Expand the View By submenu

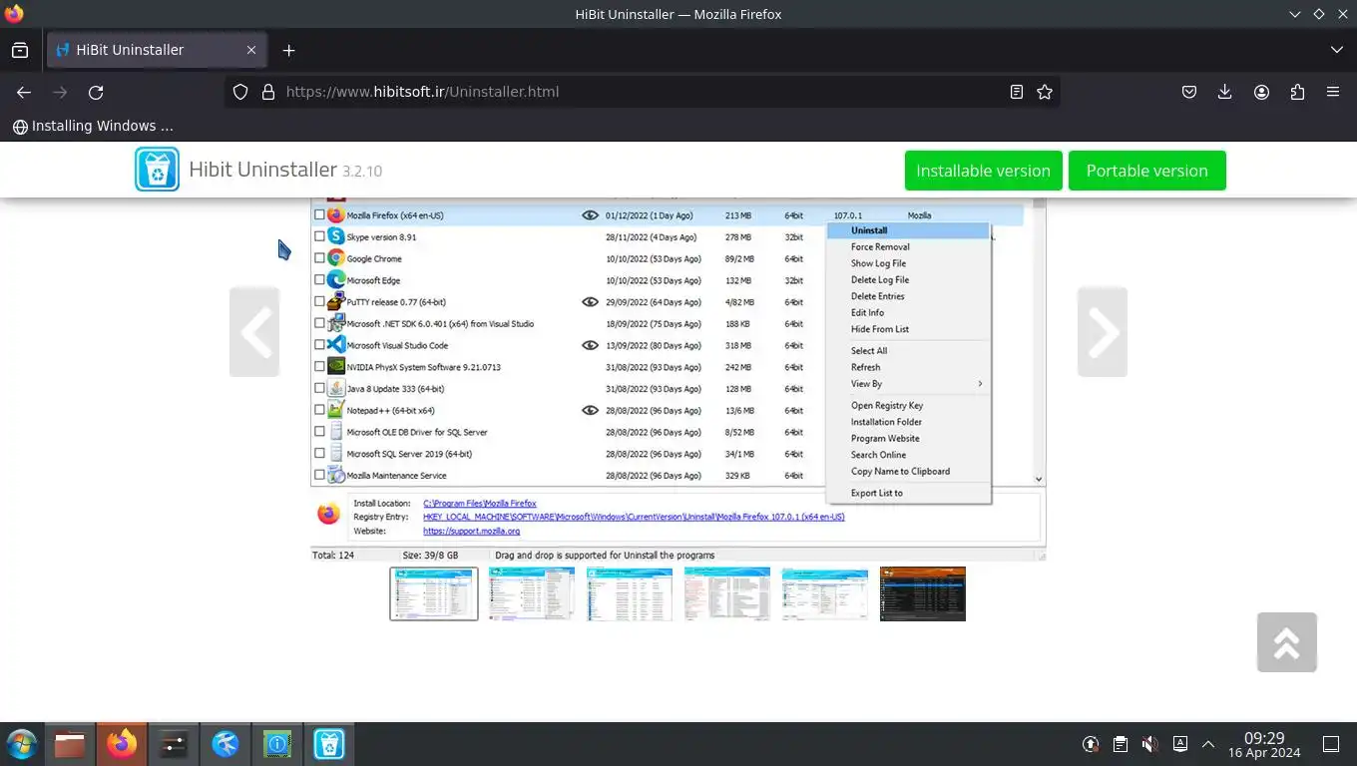coord(909,384)
